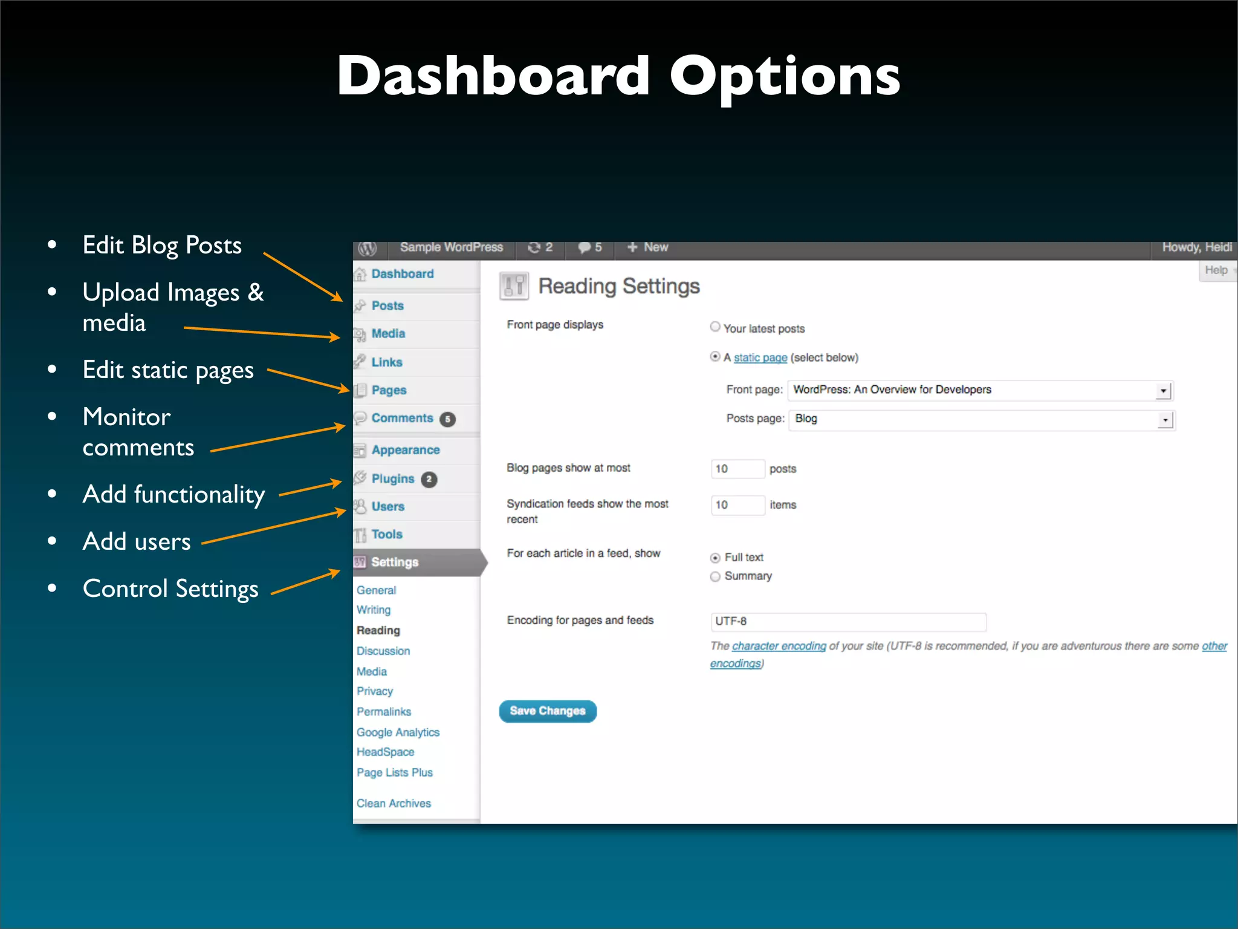Click the Plugins plug icon
This screenshot has width=1238, height=929.
tap(360, 478)
